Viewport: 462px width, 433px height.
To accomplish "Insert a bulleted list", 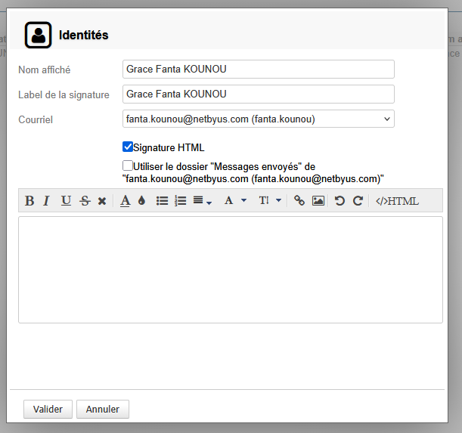I will pyautogui.click(x=162, y=201).
